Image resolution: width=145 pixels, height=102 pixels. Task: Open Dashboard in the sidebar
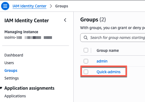tap(14, 55)
